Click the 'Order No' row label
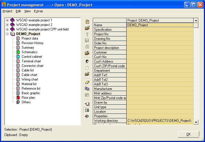The width and height of the screenshot is (205, 142). pos(110,43)
